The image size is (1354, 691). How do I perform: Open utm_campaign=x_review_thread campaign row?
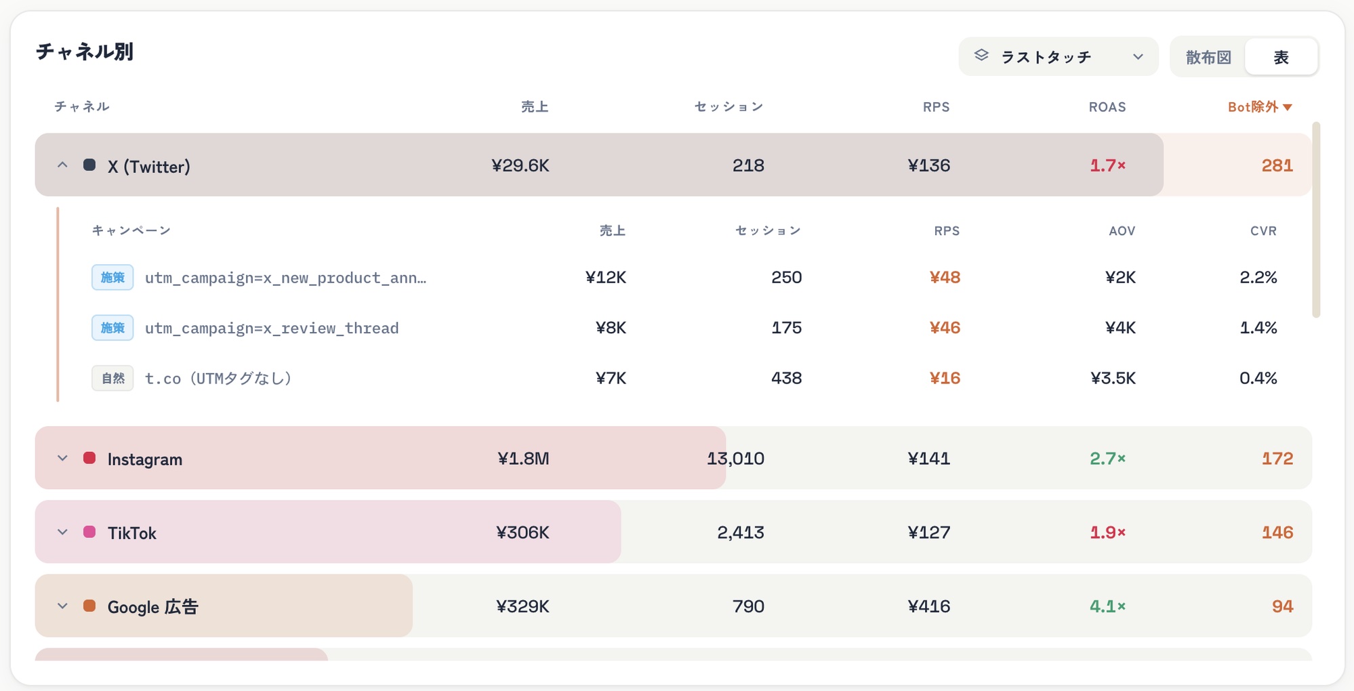click(684, 328)
